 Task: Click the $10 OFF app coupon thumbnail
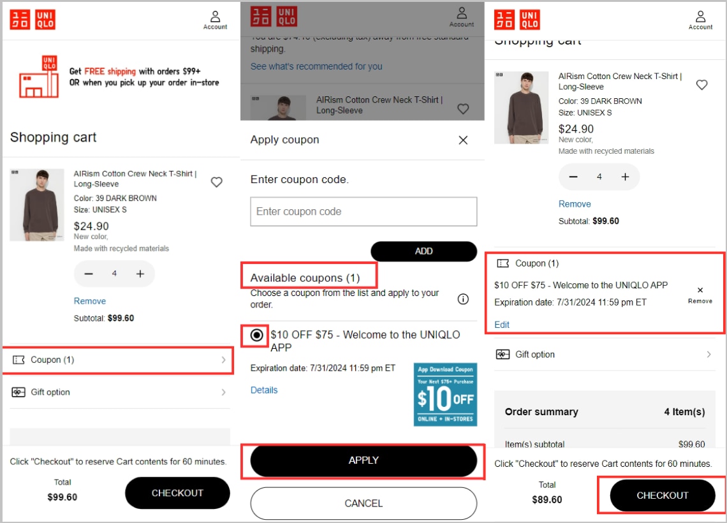coord(445,395)
